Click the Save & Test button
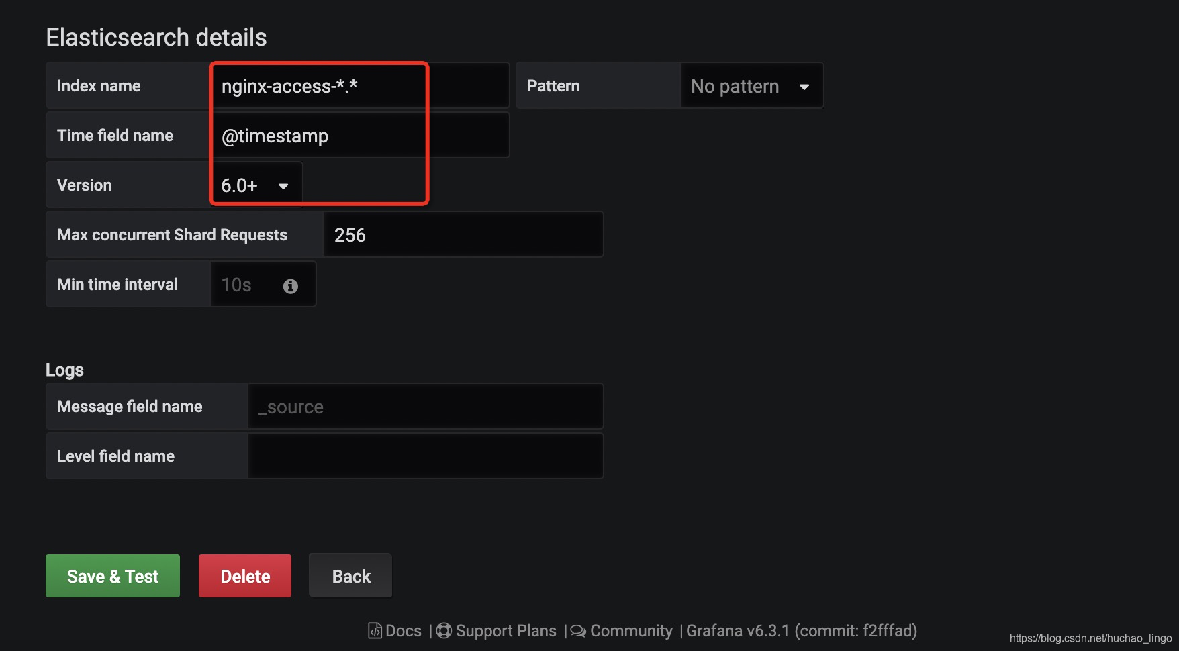The image size is (1179, 651). (113, 576)
